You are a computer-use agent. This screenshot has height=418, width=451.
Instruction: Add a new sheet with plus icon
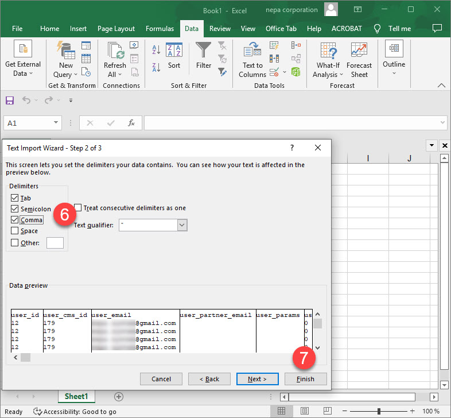click(119, 397)
